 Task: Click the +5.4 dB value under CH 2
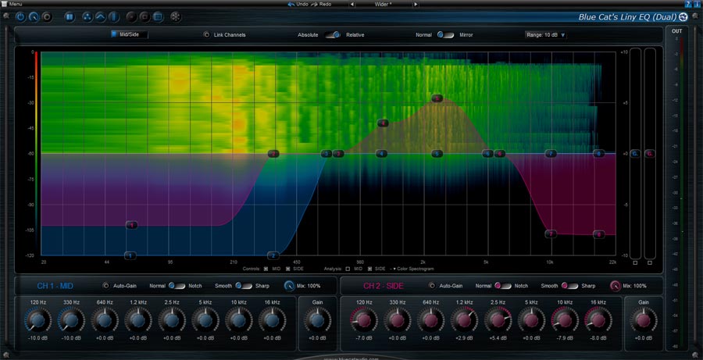pyautogui.click(x=498, y=337)
